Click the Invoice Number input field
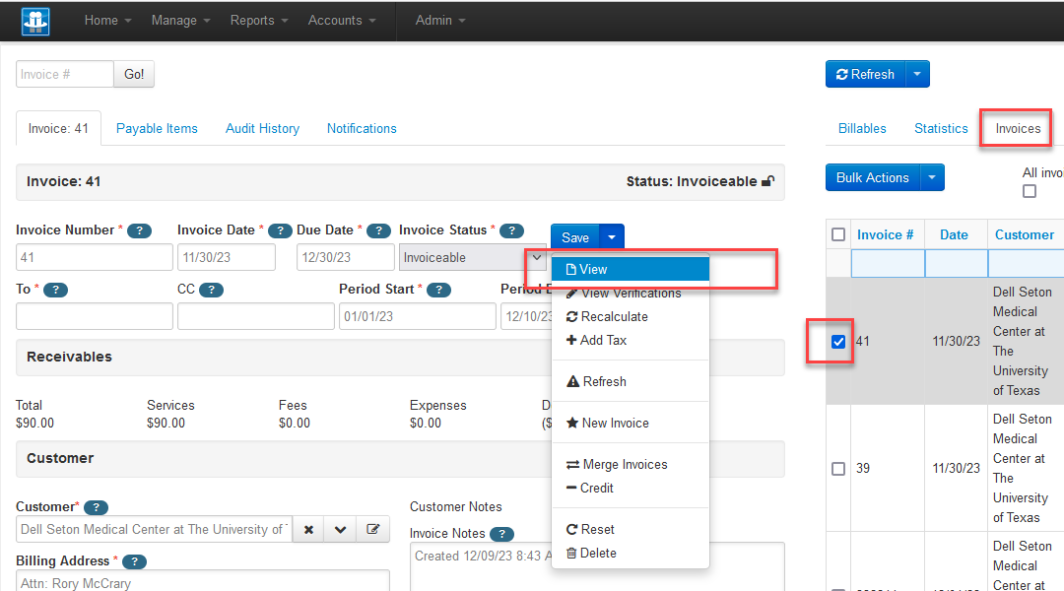 pos(95,258)
